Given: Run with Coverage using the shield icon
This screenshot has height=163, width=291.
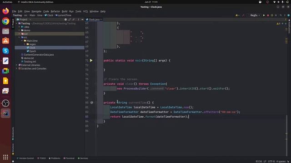Looking at the screenshot, I should (x=272, y=15).
